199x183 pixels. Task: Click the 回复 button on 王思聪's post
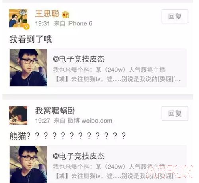(175, 16)
